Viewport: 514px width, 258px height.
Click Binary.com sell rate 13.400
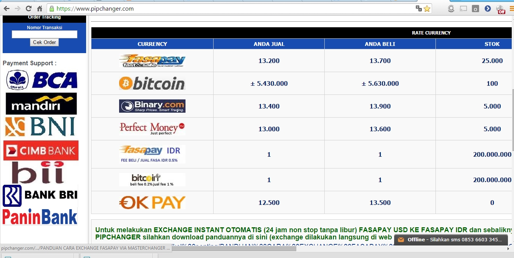(269, 106)
